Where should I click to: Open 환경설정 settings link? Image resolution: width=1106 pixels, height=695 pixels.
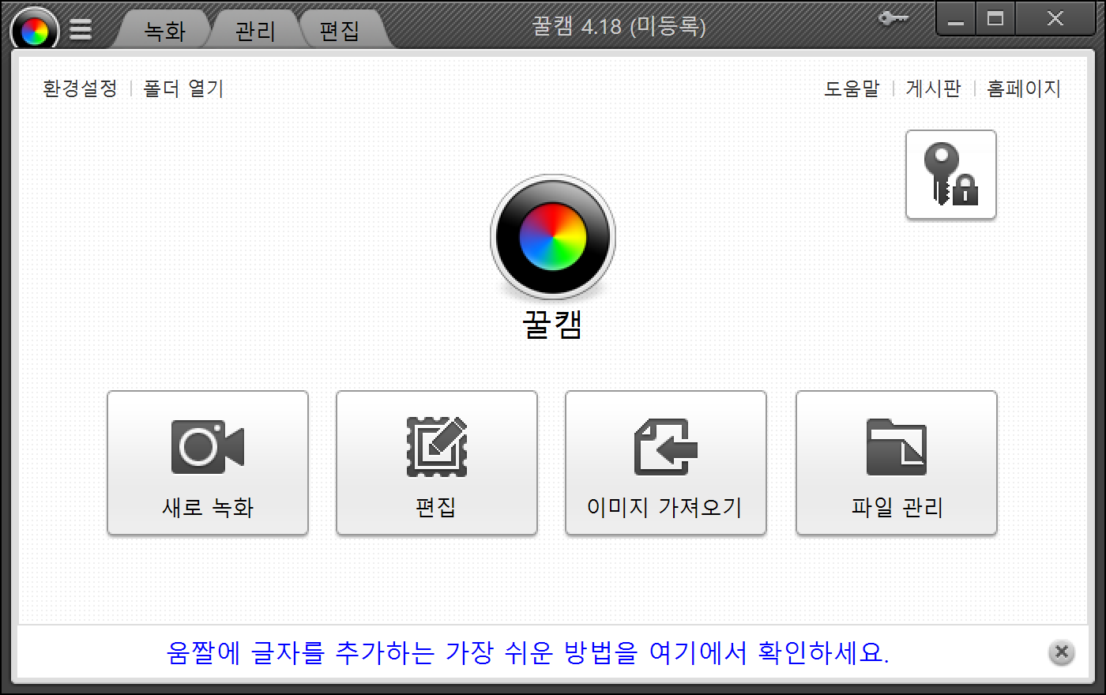pos(80,88)
